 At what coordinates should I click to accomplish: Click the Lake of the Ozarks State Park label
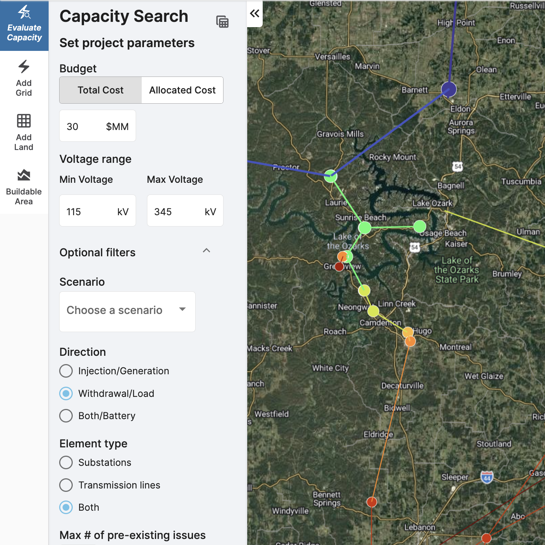457,270
